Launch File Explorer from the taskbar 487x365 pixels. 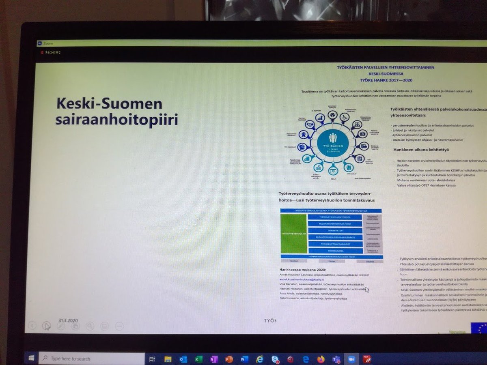coord(168,359)
